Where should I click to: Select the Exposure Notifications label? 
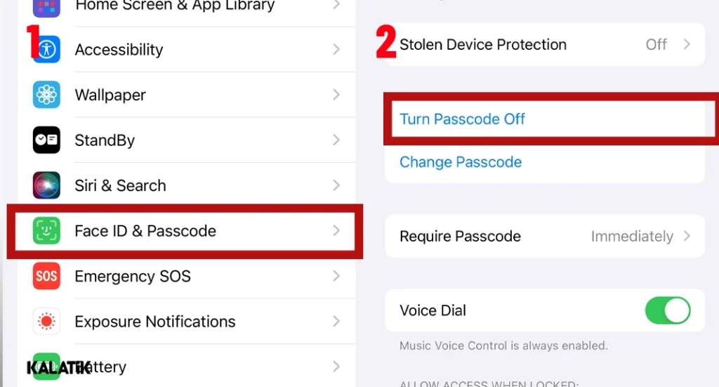point(155,322)
